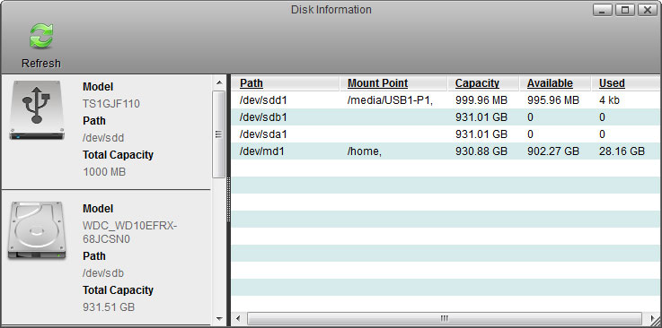
Task: Close the Disk Information window
Action: [648, 10]
